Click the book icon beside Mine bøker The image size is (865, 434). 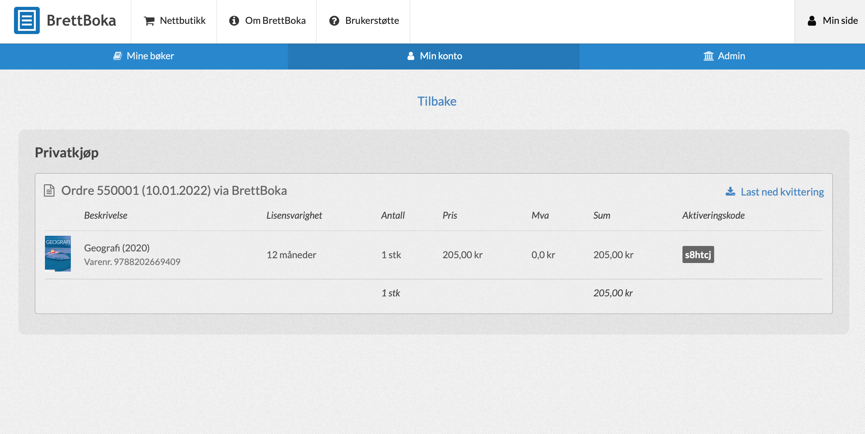tap(117, 56)
